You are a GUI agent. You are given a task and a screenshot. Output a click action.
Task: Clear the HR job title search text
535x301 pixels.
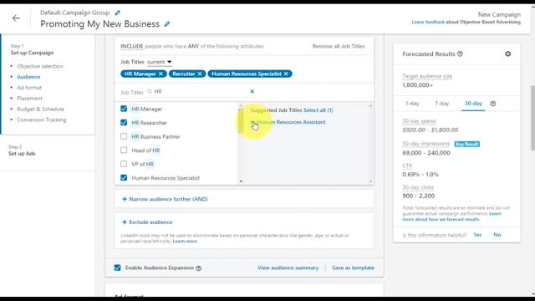[252, 91]
